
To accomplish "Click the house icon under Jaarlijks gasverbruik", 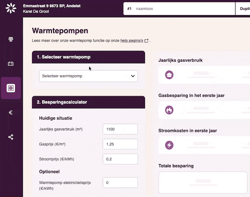I will click(169, 75).
